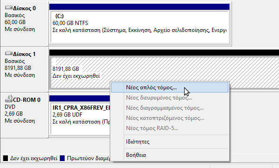Click 'Με σύνδεση' status under CD-ROM 0

(x=20, y=121)
